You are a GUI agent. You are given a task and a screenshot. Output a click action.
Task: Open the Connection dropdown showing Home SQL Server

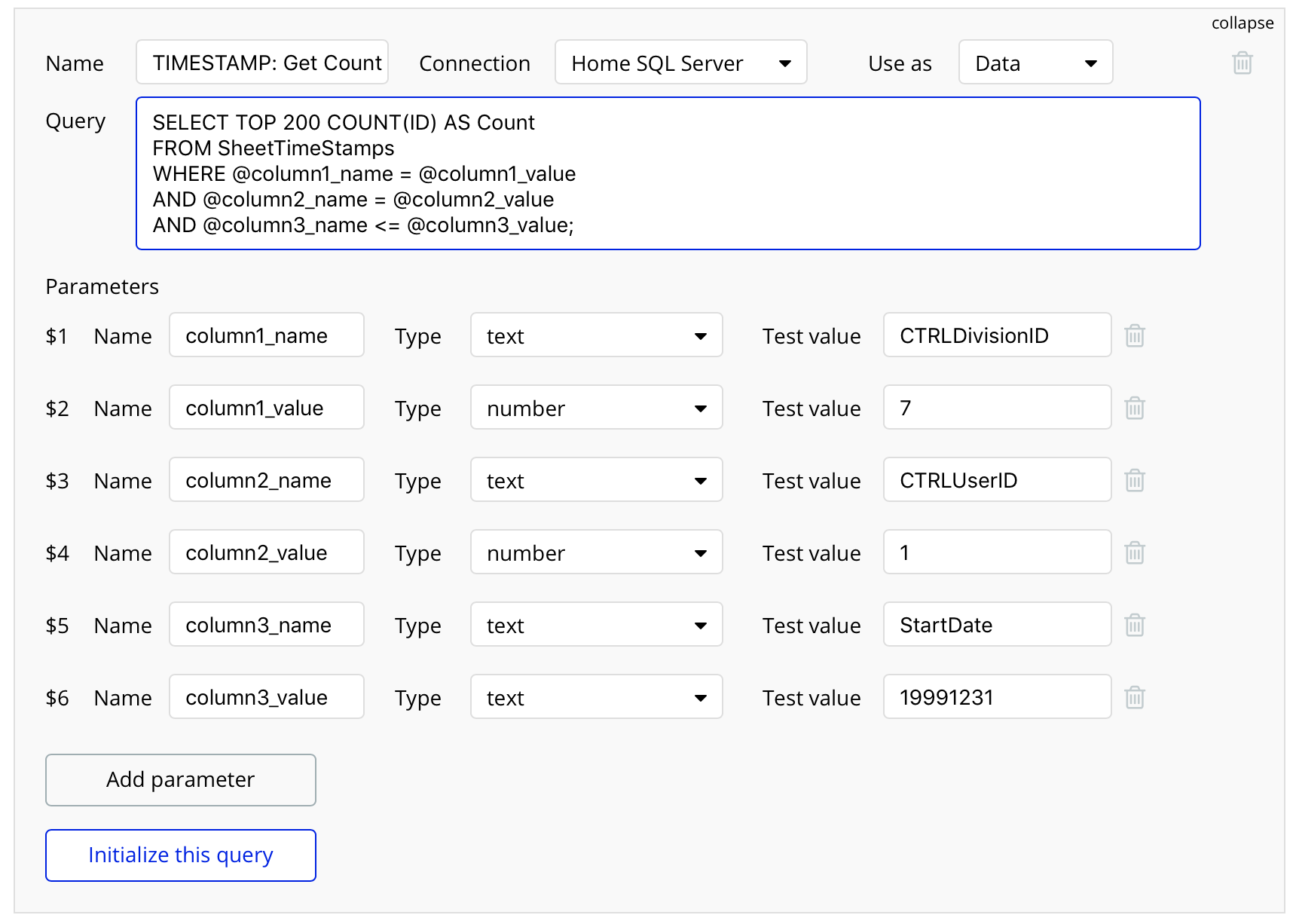pos(680,63)
